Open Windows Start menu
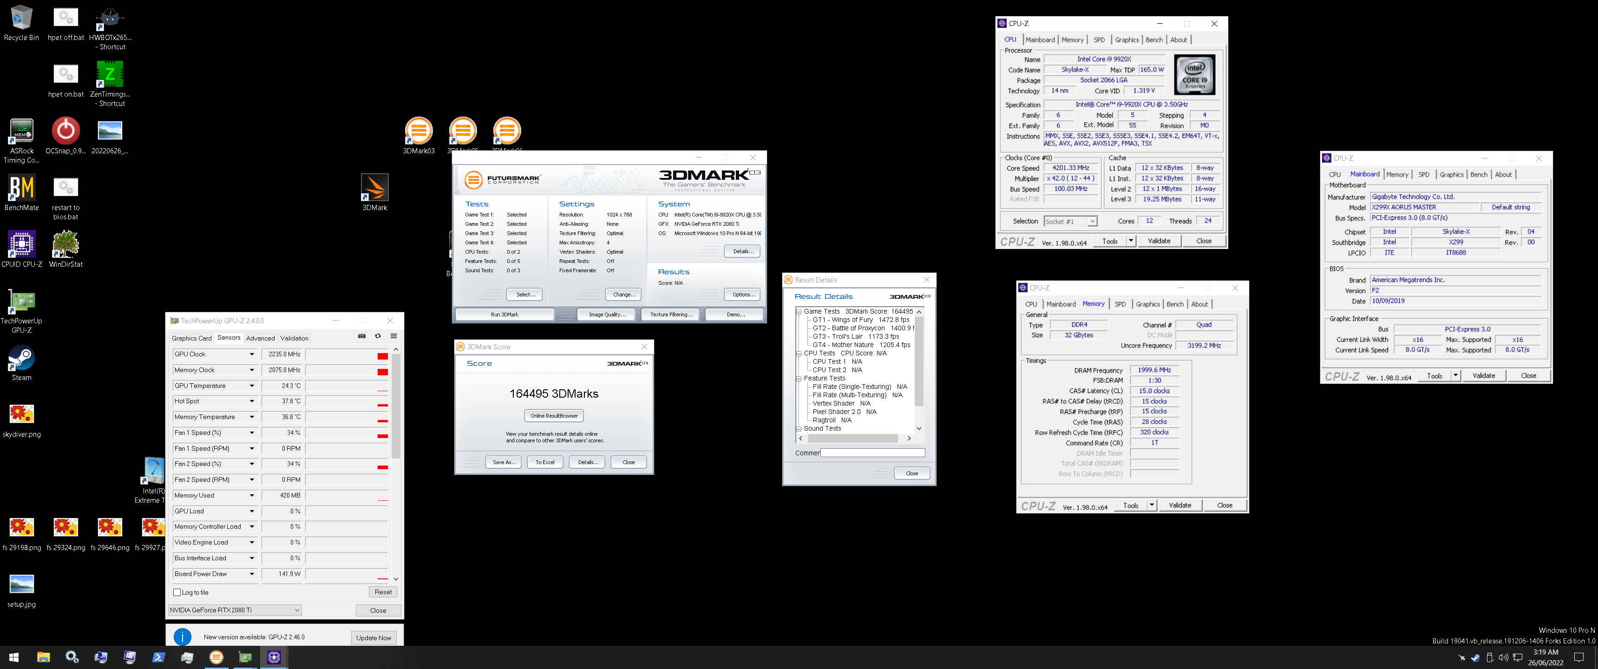The width and height of the screenshot is (1598, 669). [14, 657]
